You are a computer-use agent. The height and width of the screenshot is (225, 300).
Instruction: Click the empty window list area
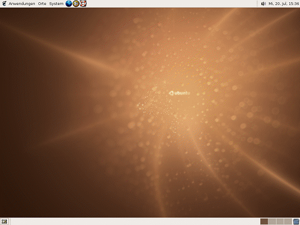coord(134,222)
